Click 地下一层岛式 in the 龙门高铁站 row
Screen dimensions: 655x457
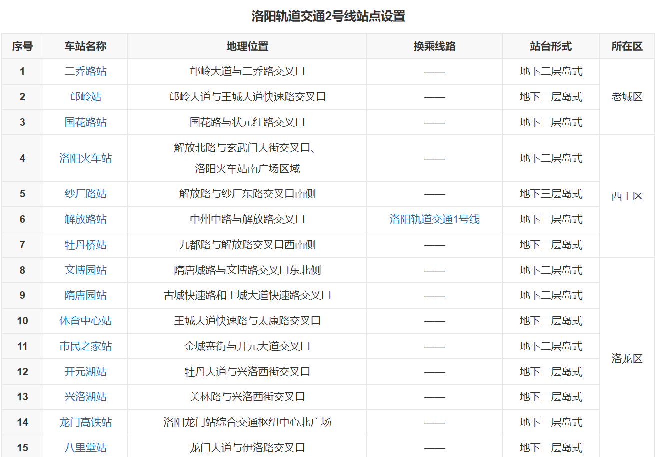[x=551, y=422]
